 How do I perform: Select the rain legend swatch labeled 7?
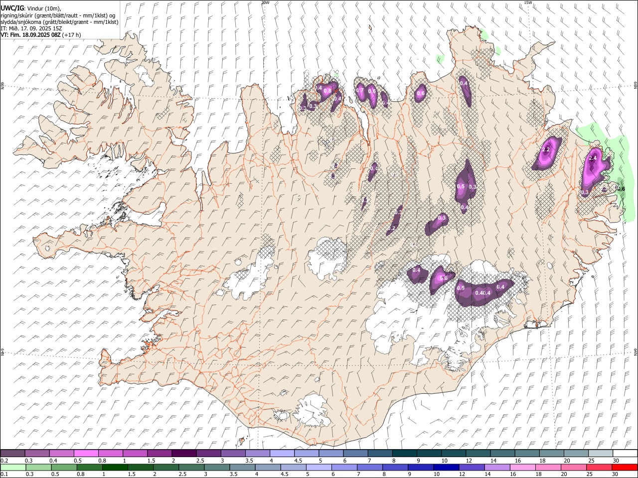pos(369,468)
